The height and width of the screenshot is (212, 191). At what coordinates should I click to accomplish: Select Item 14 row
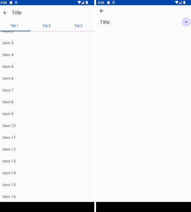(x=47, y=173)
